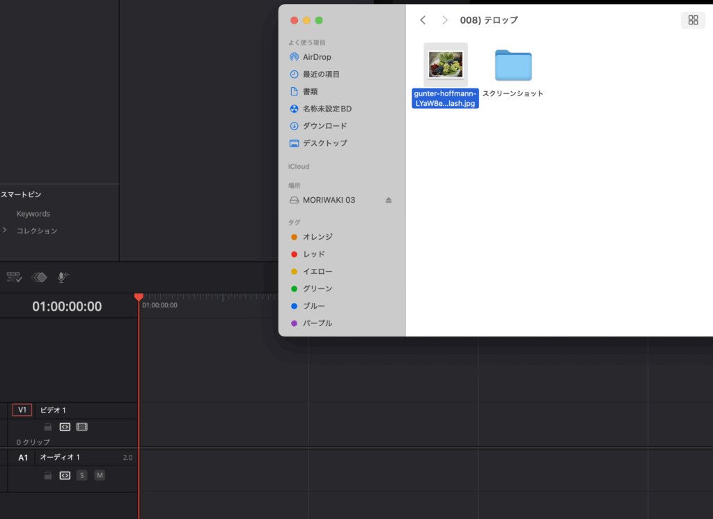Click the microphone voiceover icon
713x519 pixels.
pos(63,277)
